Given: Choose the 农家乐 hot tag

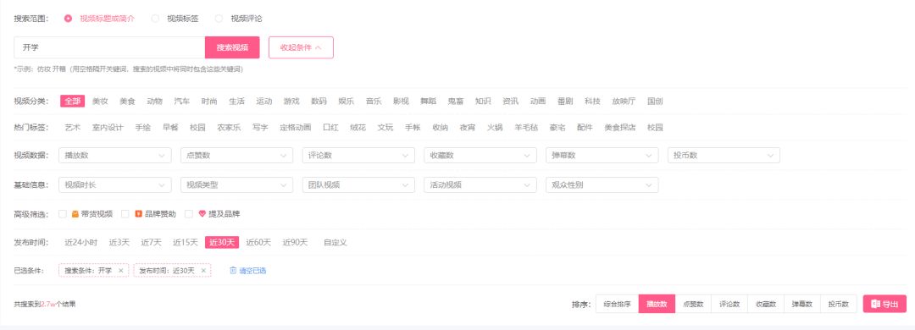Looking at the screenshot, I should pos(229,127).
